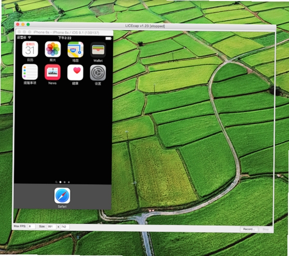Launch the Maps app
This screenshot has height=256, width=289.
(x=75, y=50)
